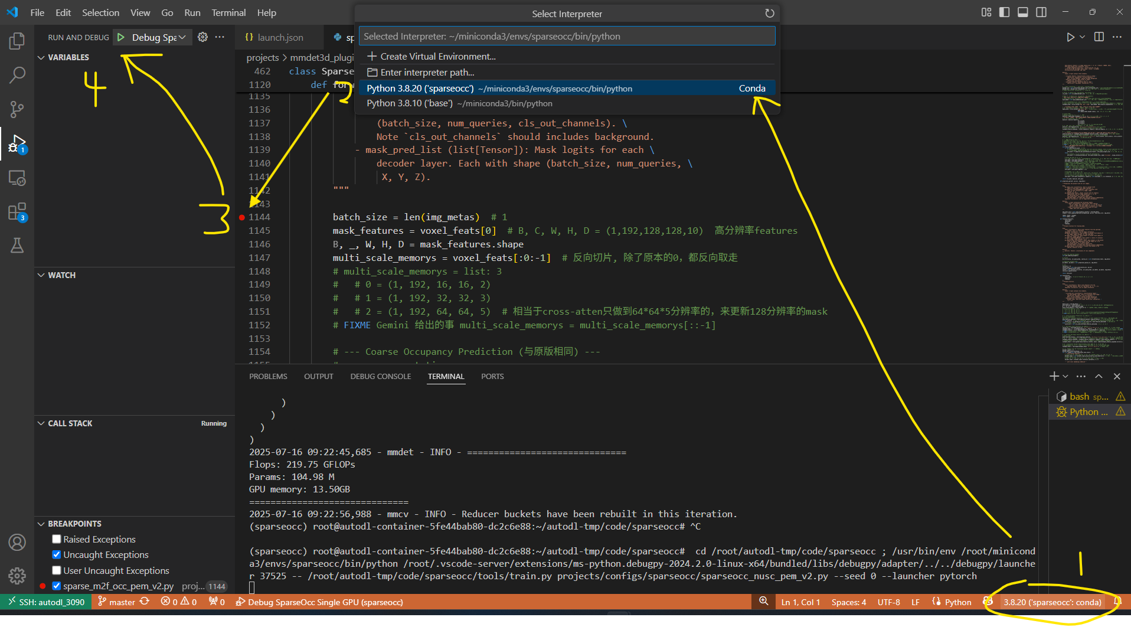Select Python 3.8.20 ('sparseocc') interpreter
Image resolution: width=1131 pixels, height=627 pixels.
[x=567, y=88]
